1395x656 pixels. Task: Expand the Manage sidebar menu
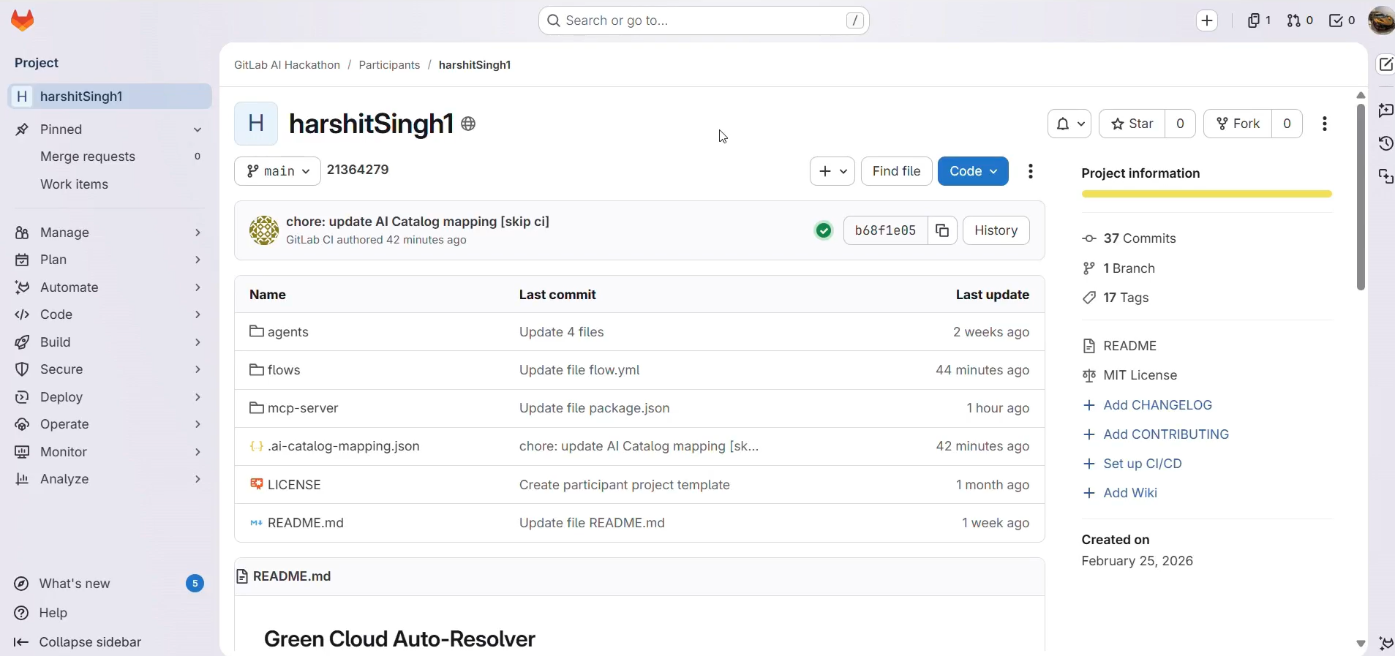[110, 233]
